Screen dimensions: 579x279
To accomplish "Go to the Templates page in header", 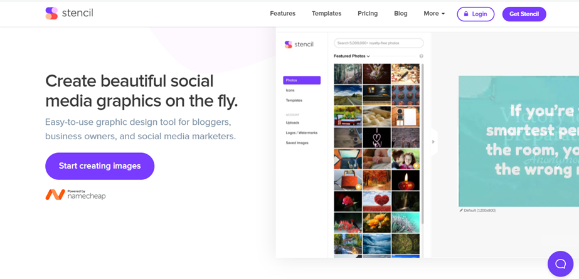I will [x=326, y=14].
